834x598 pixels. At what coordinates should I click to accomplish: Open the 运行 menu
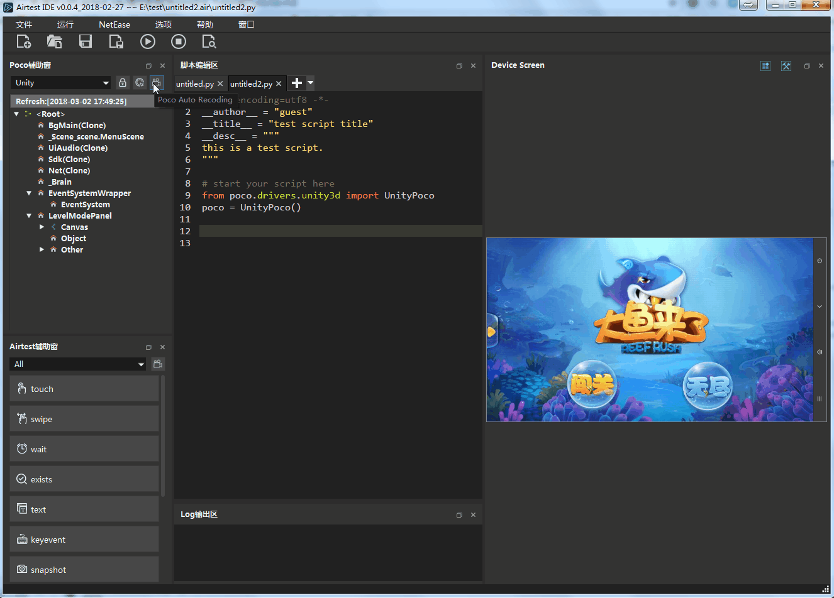point(65,24)
